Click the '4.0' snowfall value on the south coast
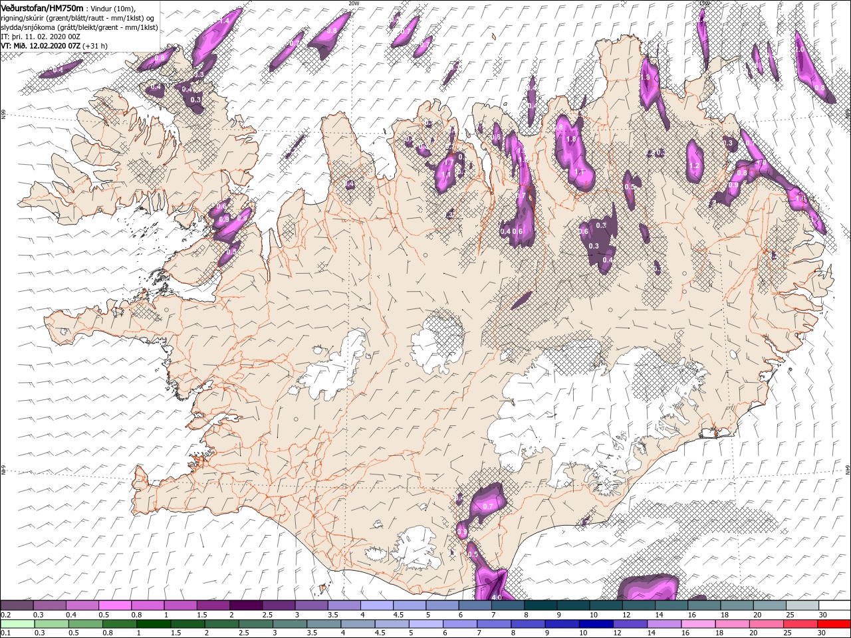Screen dimensions: 851x638 (496, 597)
